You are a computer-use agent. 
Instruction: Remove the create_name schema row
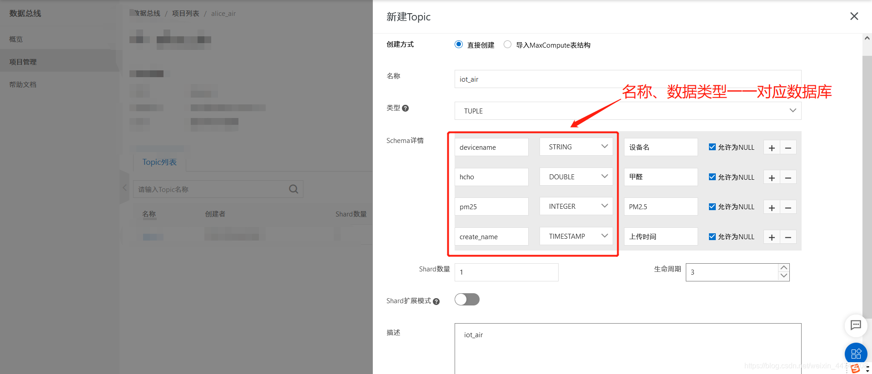click(x=788, y=237)
